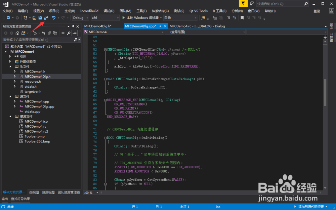Open Properties via the wrench icon
The height and width of the screenshot is (210, 336).
[69, 33]
